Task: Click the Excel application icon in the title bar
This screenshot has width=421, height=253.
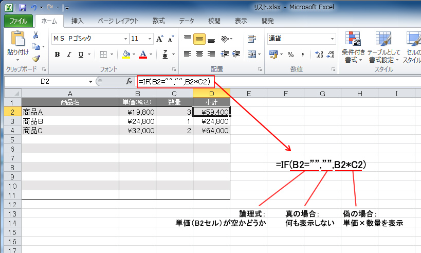Action: (9, 8)
